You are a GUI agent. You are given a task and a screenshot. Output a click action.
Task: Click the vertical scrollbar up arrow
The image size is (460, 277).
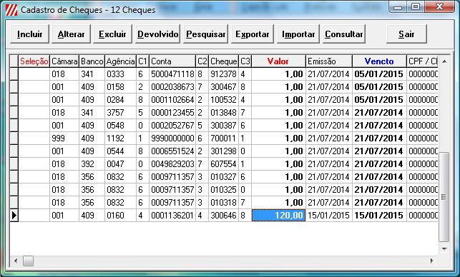(x=444, y=61)
